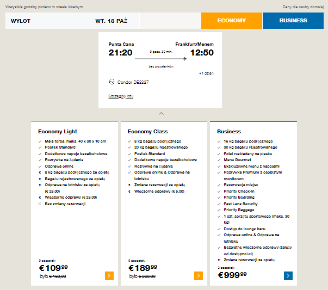Select Economy Light fare arrow button
This screenshot has width=328, height=290.
click(x=109, y=276)
